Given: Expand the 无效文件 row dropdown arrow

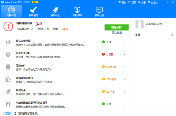Looking at the screenshot, I should click(125, 67).
